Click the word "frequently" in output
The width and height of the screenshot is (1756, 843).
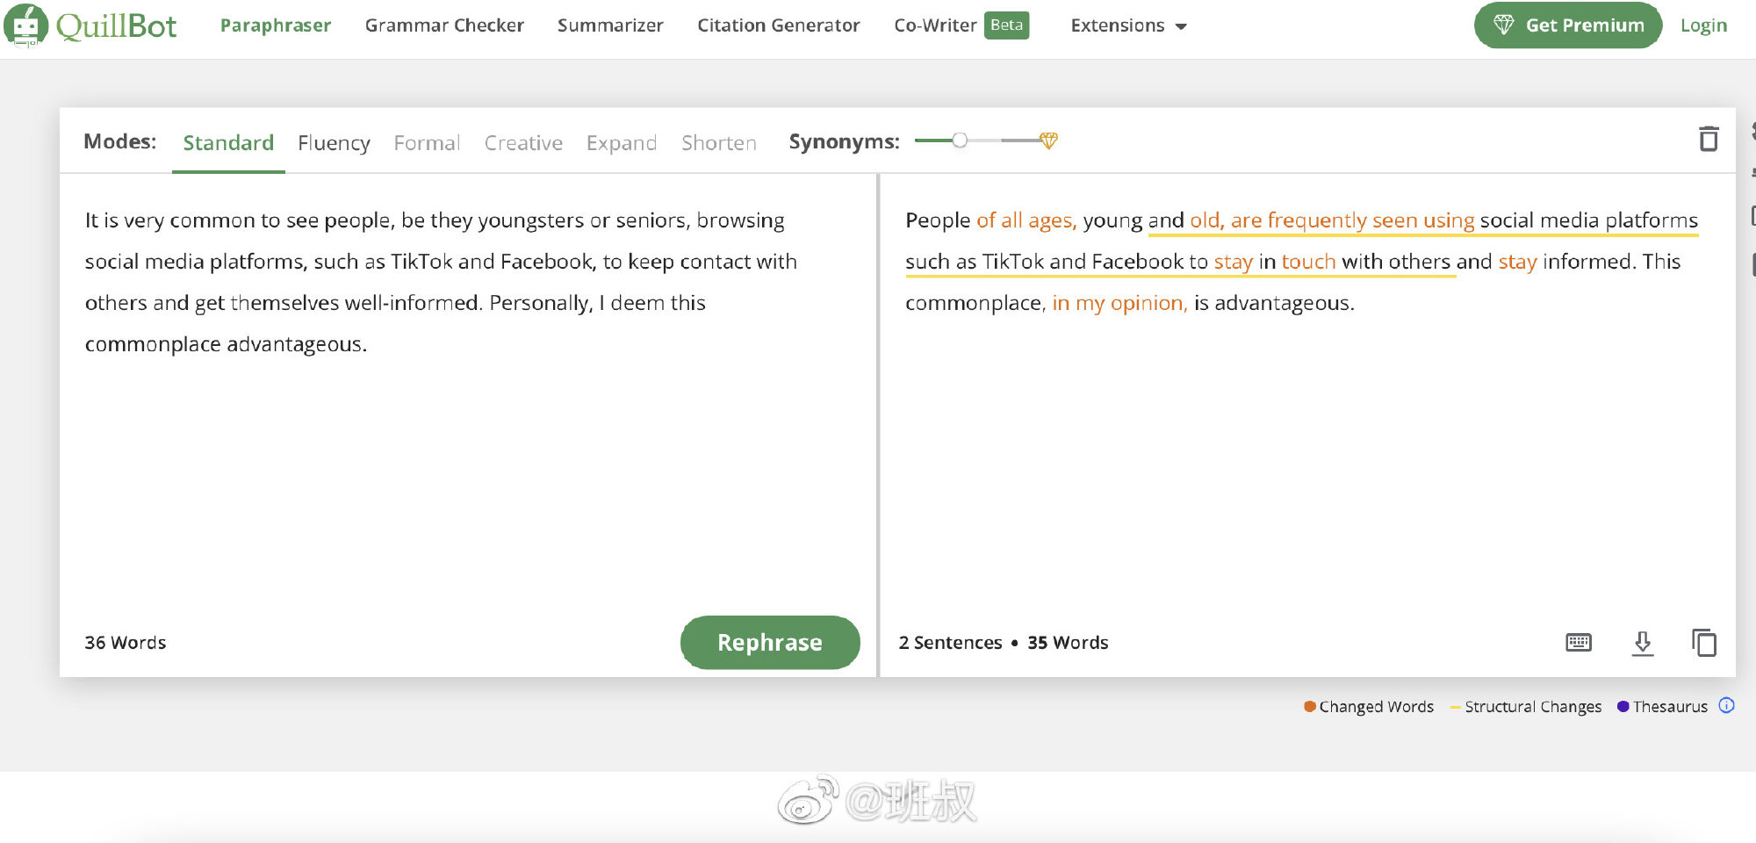click(1317, 220)
